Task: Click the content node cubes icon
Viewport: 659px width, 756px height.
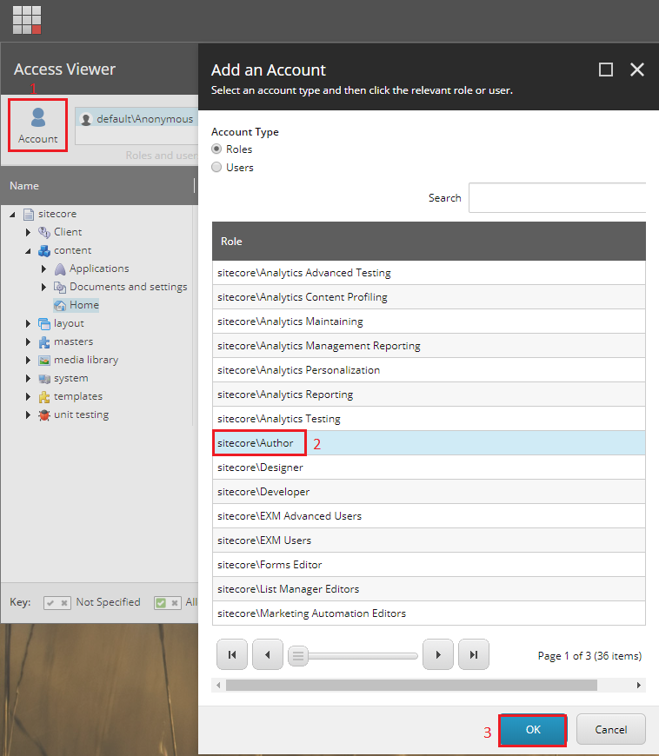Action: 44,251
